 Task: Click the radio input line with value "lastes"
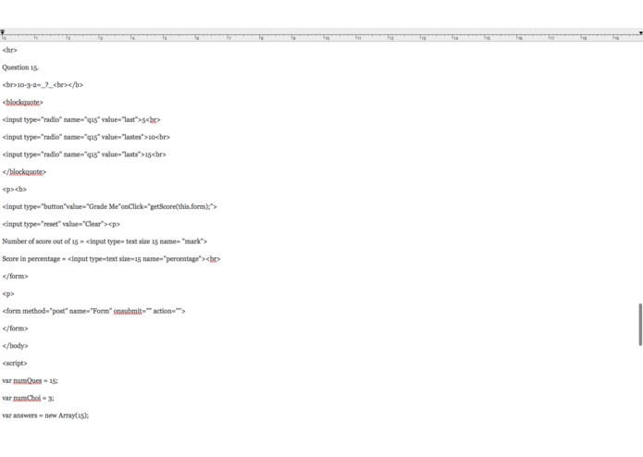click(x=86, y=137)
